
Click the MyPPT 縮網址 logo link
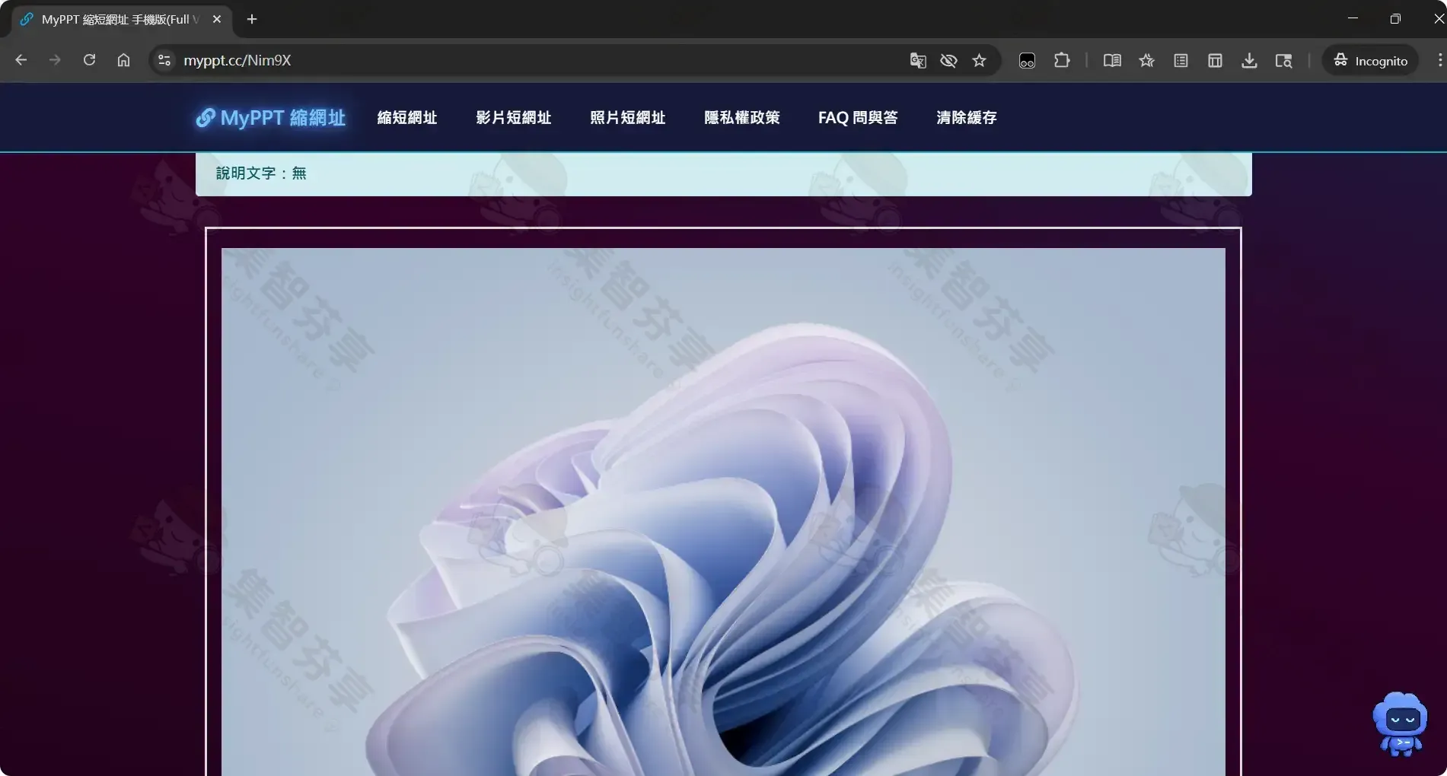tap(270, 118)
